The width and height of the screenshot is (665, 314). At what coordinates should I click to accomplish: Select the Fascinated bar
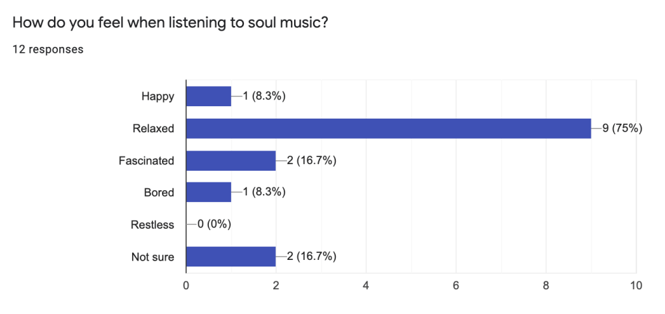(x=231, y=160)
